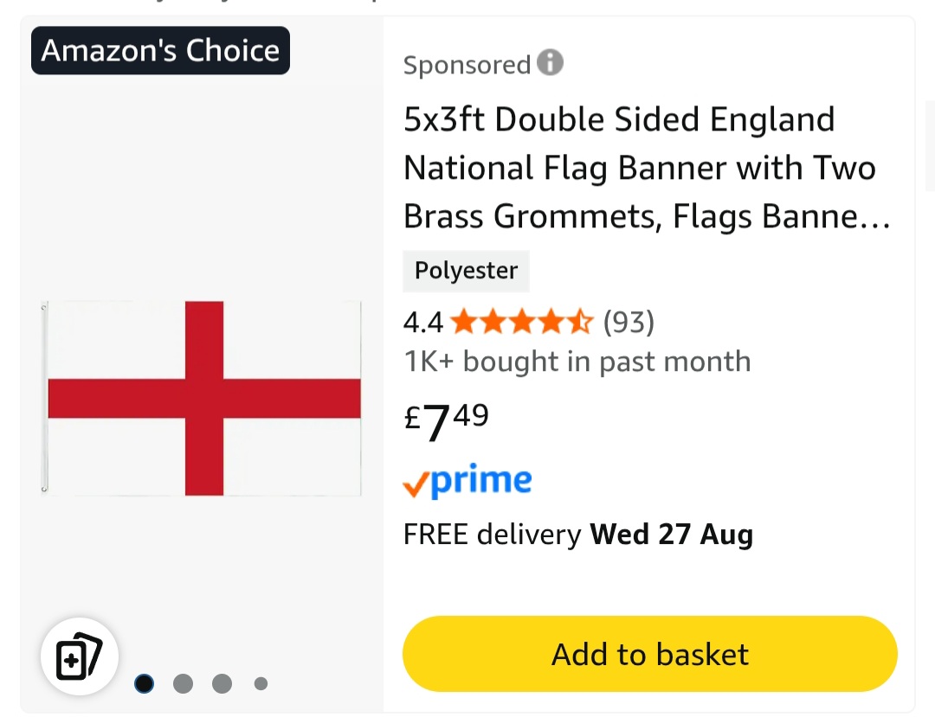Click the Prime checkmark logo
Image resolution: width=935 pixels, height=717 pixels.
tap(467, 481)
